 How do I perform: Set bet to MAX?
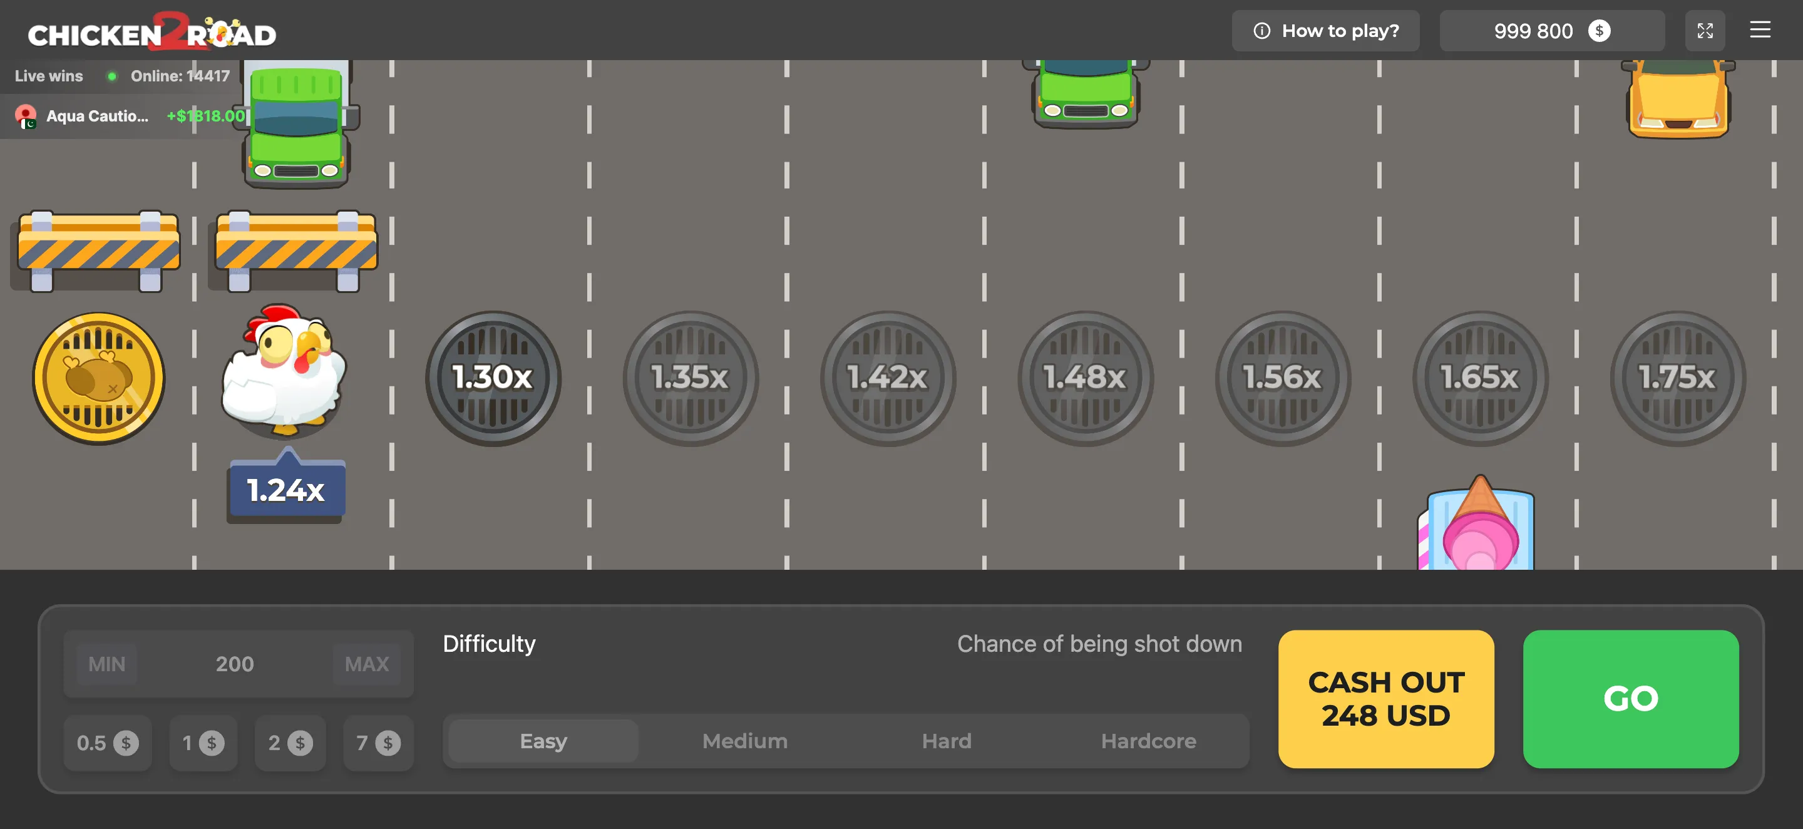coord(367,664)
